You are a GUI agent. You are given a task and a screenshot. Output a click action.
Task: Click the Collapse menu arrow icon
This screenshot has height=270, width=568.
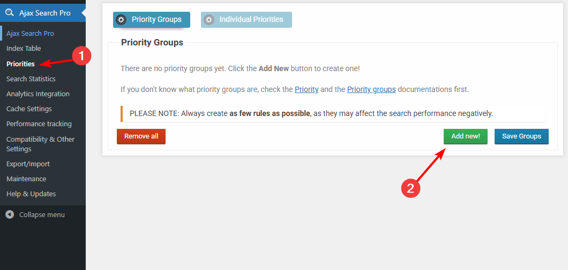10,214
